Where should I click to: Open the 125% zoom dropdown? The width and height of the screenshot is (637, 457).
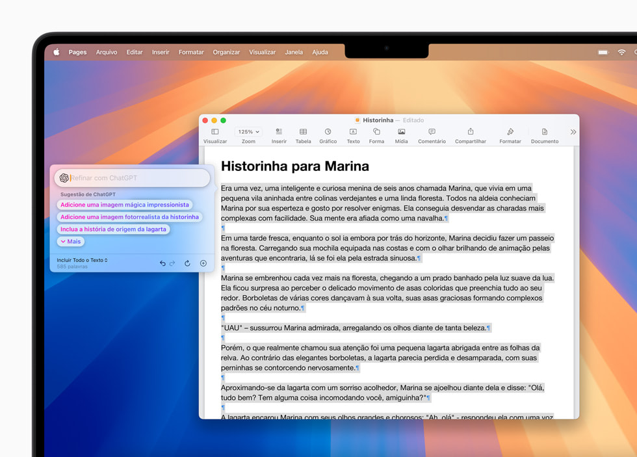[248, 131]
